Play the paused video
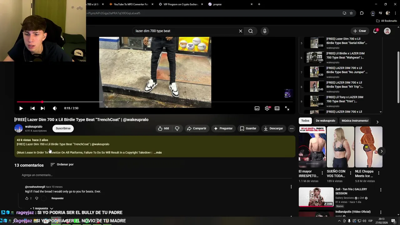 [x=21, y=108]
